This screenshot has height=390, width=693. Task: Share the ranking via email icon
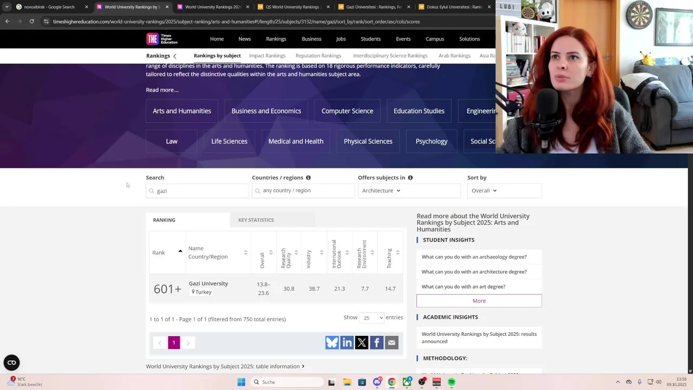click(x=391, y=342)
